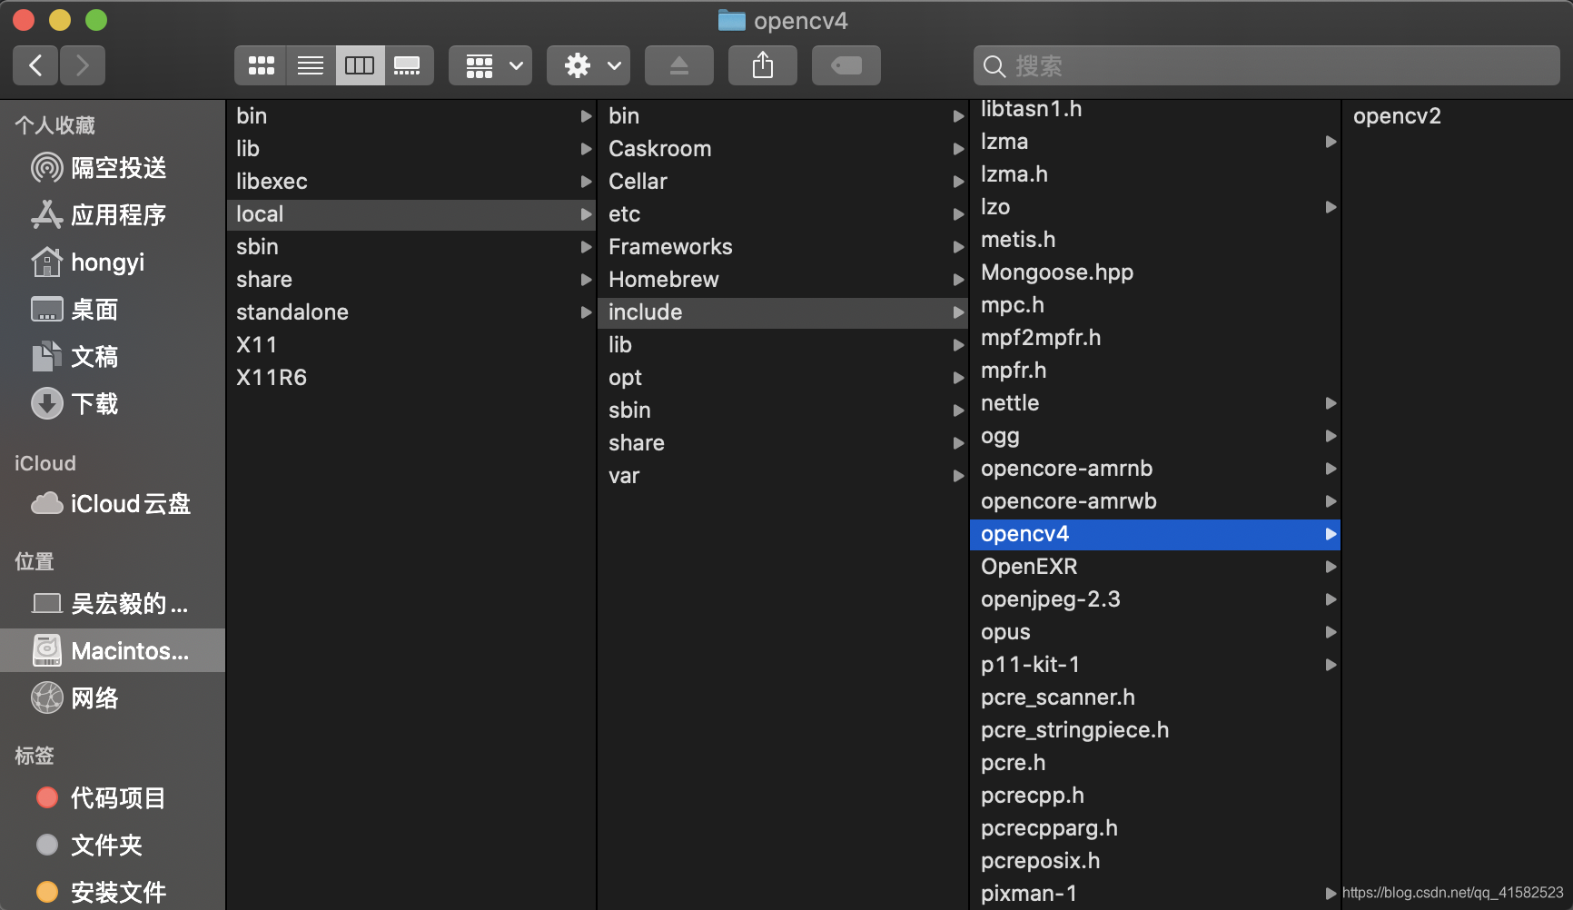The height and width of the screenshot is (910, 1573).
Task: Select the OpenEXR folder
Action: 1155,567
